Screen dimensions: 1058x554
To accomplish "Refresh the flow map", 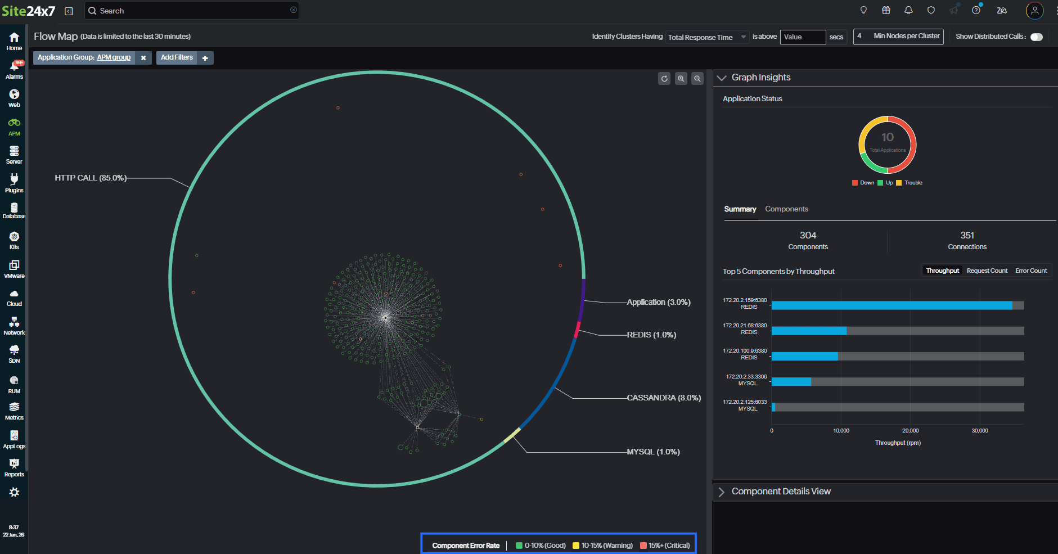I will click(664, 78).
